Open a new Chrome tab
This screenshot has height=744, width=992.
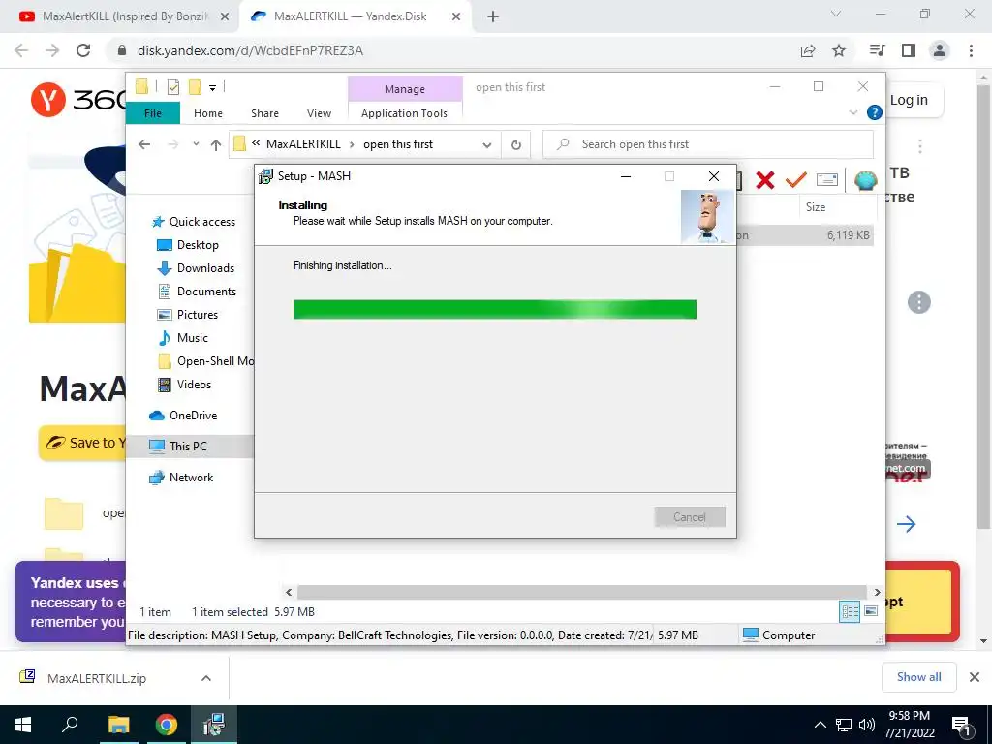pyautogui.click(x=493, y=16)
